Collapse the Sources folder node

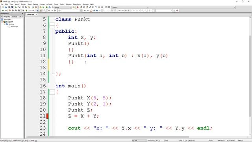4,24
